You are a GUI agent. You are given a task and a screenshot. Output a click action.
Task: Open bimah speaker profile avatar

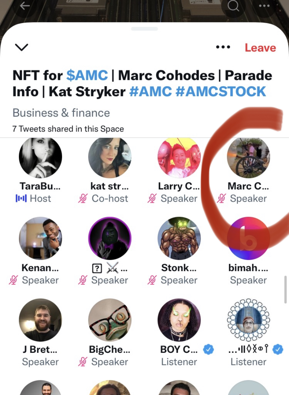tap(248, 238)
